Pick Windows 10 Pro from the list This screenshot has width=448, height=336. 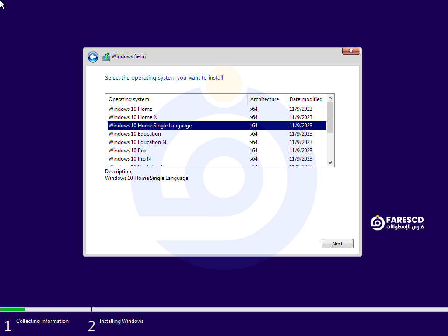(217, 150)
